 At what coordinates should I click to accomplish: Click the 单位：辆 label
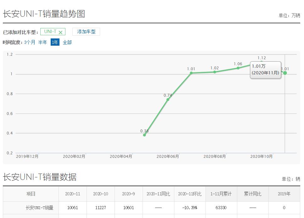291,179
